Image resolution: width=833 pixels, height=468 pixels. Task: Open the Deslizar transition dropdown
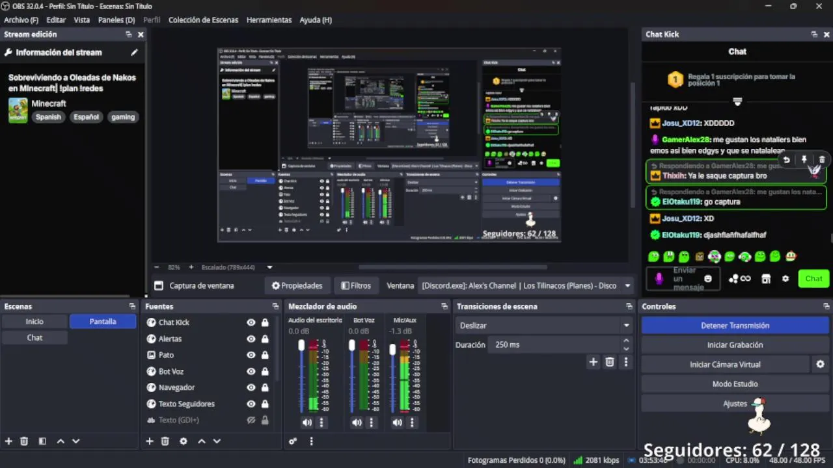(x=544, y=326)
